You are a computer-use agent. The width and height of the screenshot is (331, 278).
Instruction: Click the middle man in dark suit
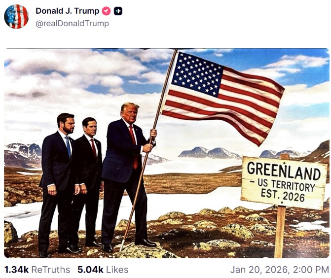coord(89,181)
